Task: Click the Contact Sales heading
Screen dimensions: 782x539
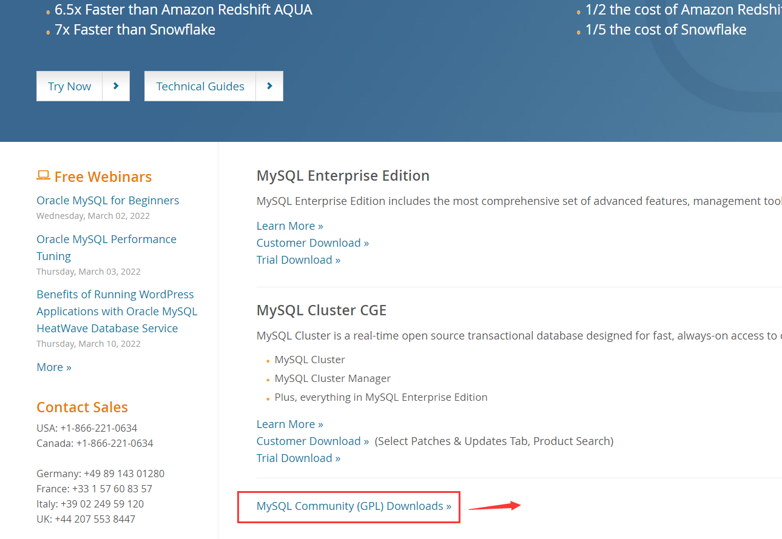Action: tap(82, 407)
